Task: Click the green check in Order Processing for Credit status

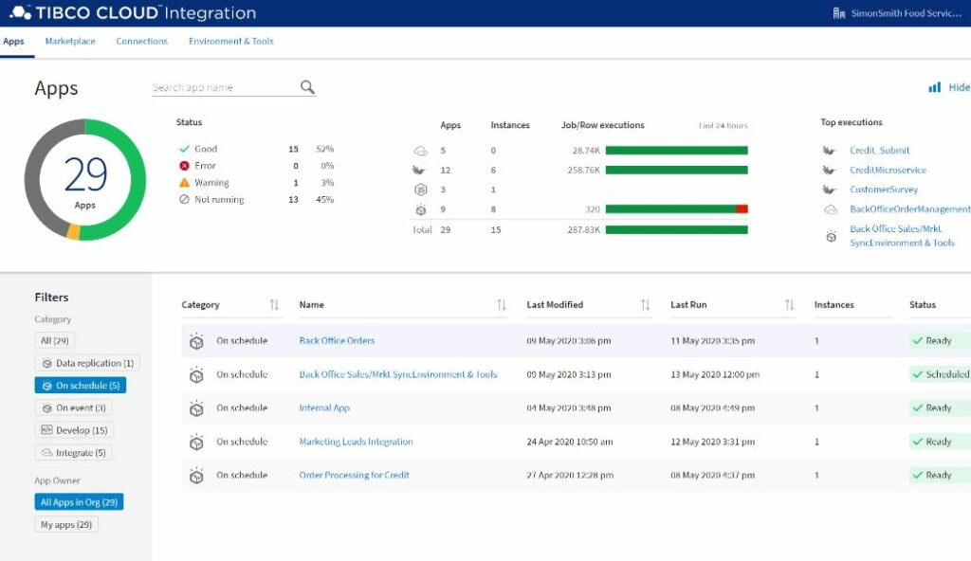Action: [x=917, y=476]
